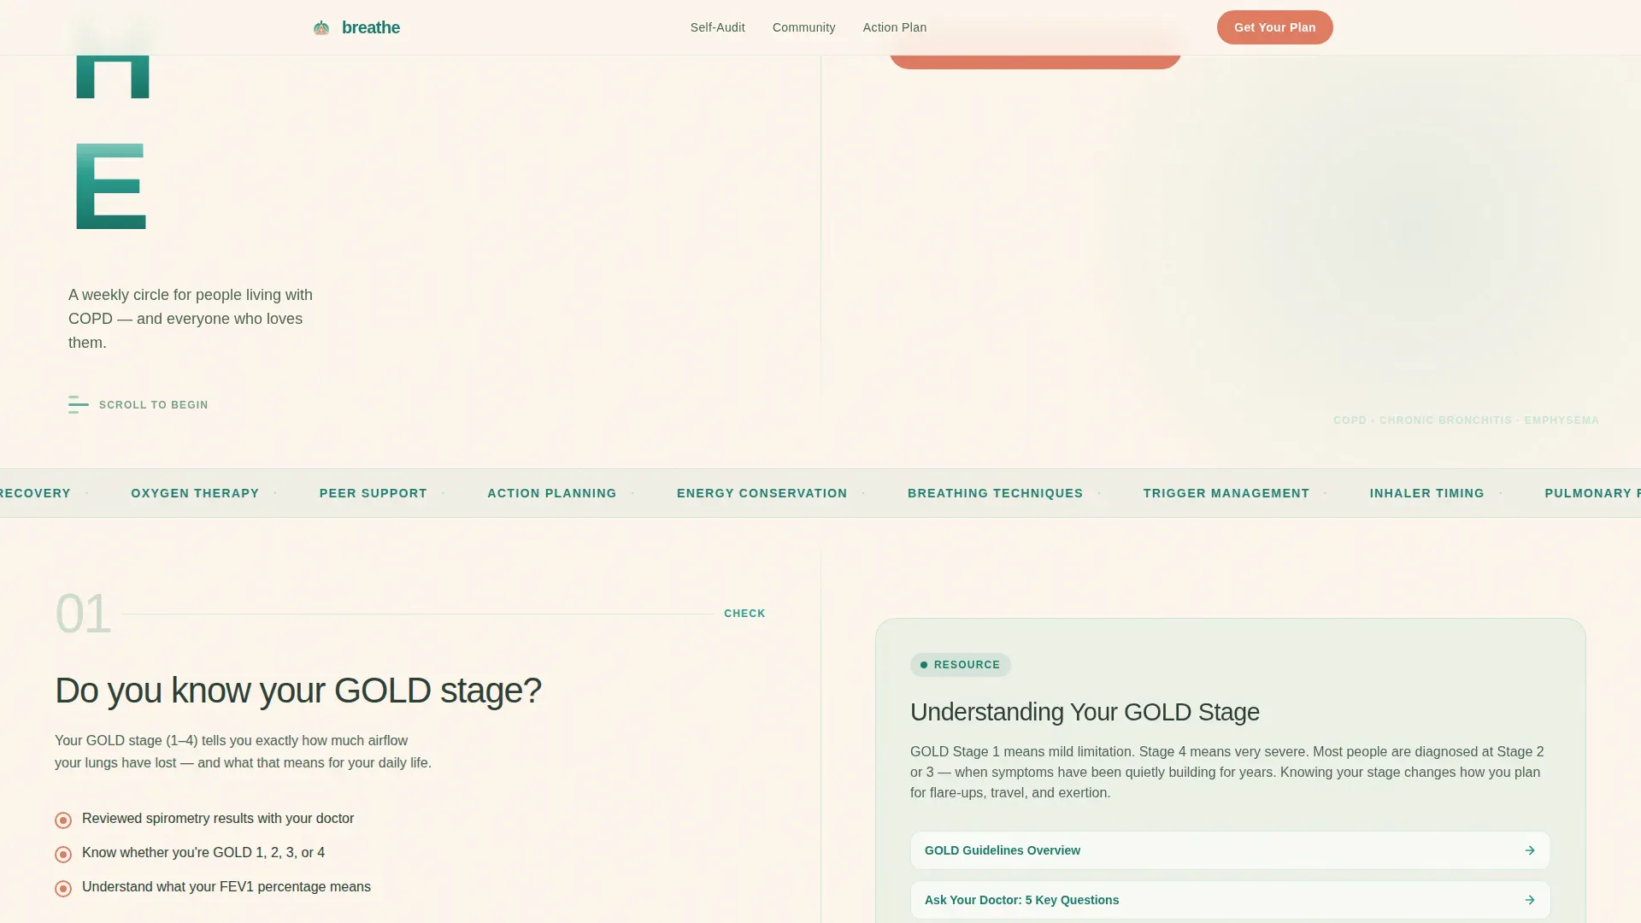Click arrow on Ask Your Doctor row
Screen dimensions: 1641x923
pyautogui.click(x=1530, y=900)
